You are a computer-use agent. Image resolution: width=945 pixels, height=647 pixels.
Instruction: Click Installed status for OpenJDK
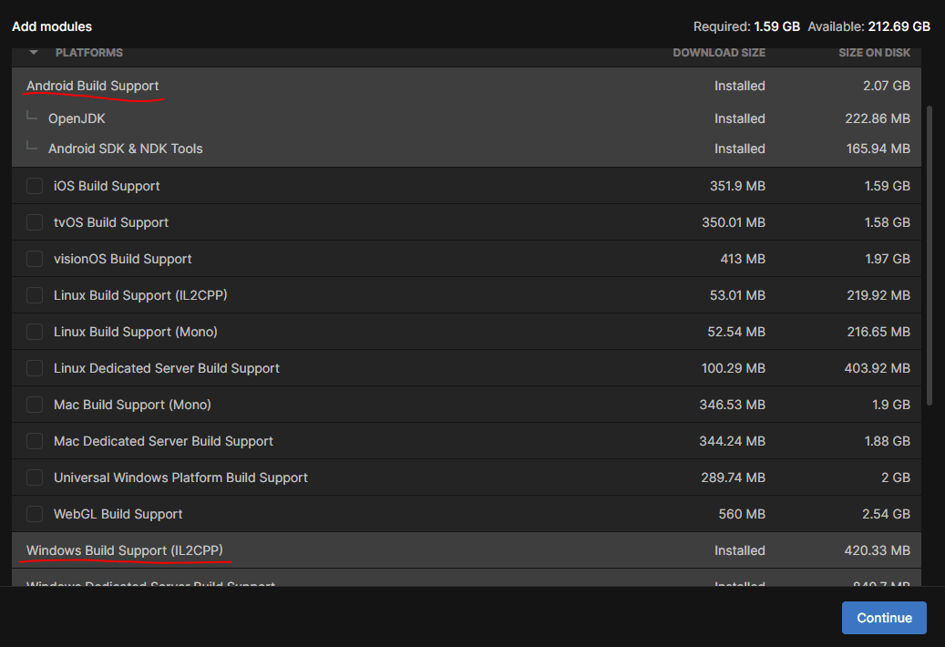(x=740, y=118)
